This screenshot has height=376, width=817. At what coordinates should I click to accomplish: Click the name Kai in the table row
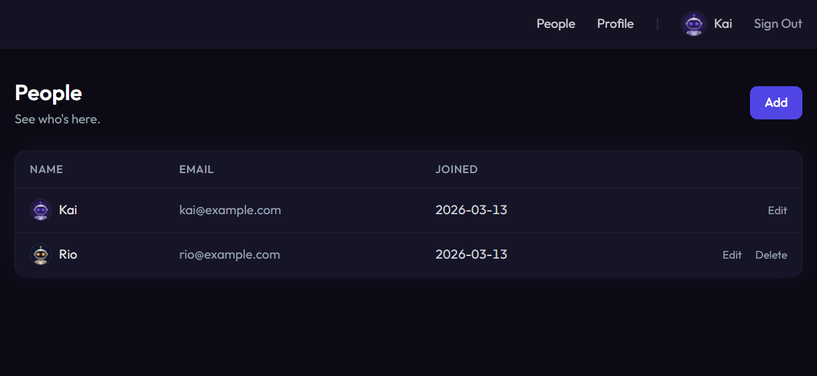(x=68, y=210)
